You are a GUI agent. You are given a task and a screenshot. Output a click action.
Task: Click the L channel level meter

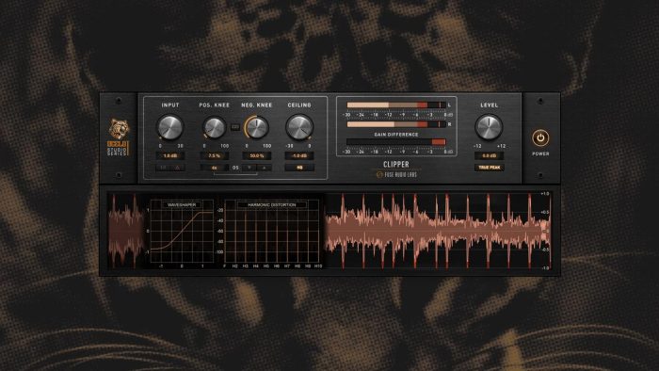[x=396, y=105]
